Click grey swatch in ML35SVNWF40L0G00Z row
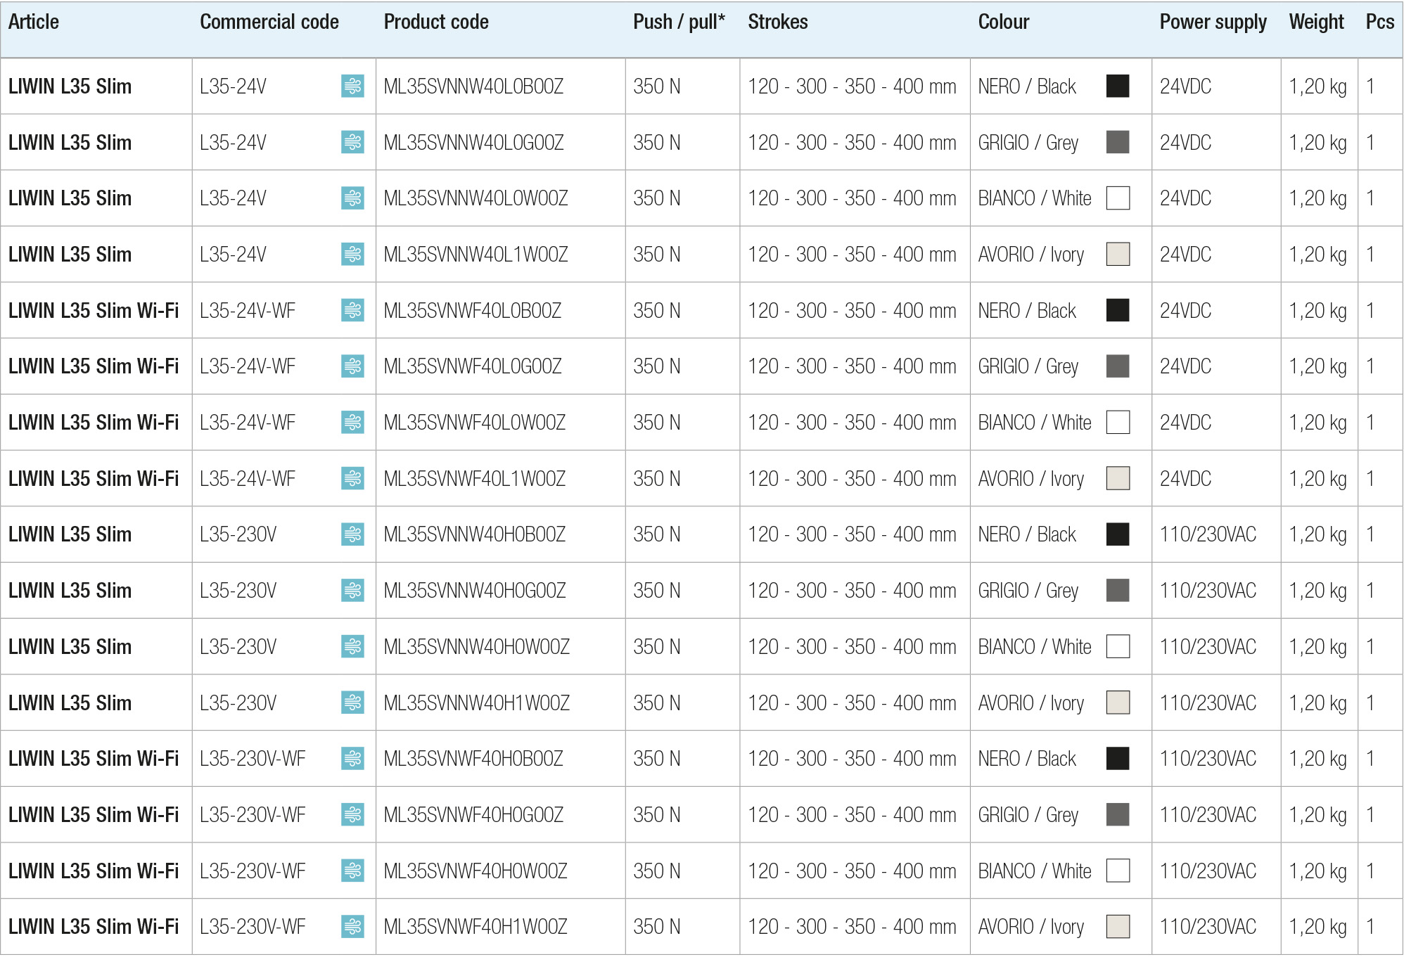 1118,366
